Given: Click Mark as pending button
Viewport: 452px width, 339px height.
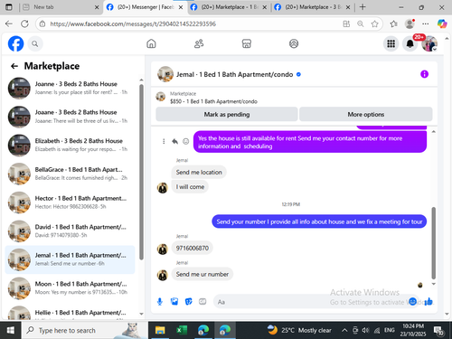Looking at the screenshot, I should (227, 114).
